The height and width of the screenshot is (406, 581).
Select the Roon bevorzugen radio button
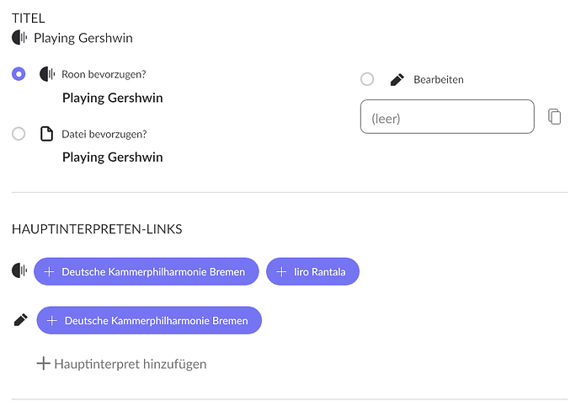point(19,74)
